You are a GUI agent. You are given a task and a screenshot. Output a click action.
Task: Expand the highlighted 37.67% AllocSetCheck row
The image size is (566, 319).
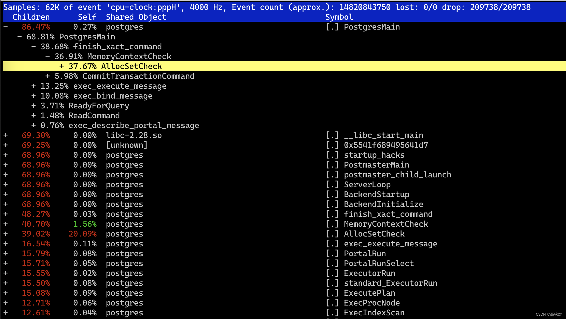pyautogui.click(x=61, y=66)
